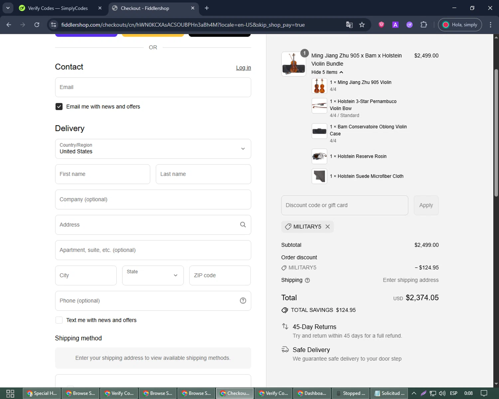
Task: Click the volume speaker tray icon
Action: pos(442,393)
